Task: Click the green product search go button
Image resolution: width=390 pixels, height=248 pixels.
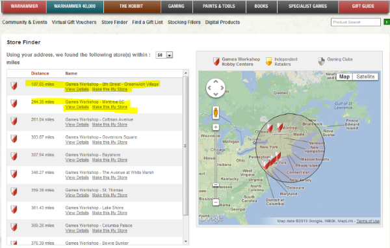Action: 387,22
